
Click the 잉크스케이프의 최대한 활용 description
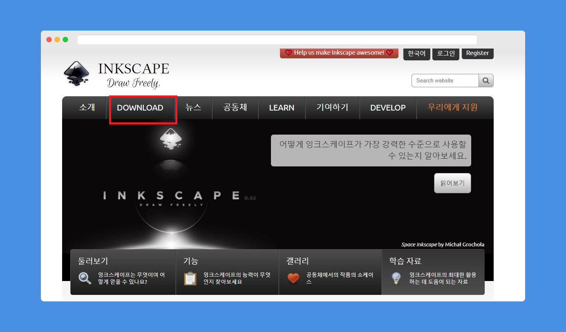point(443,278)
